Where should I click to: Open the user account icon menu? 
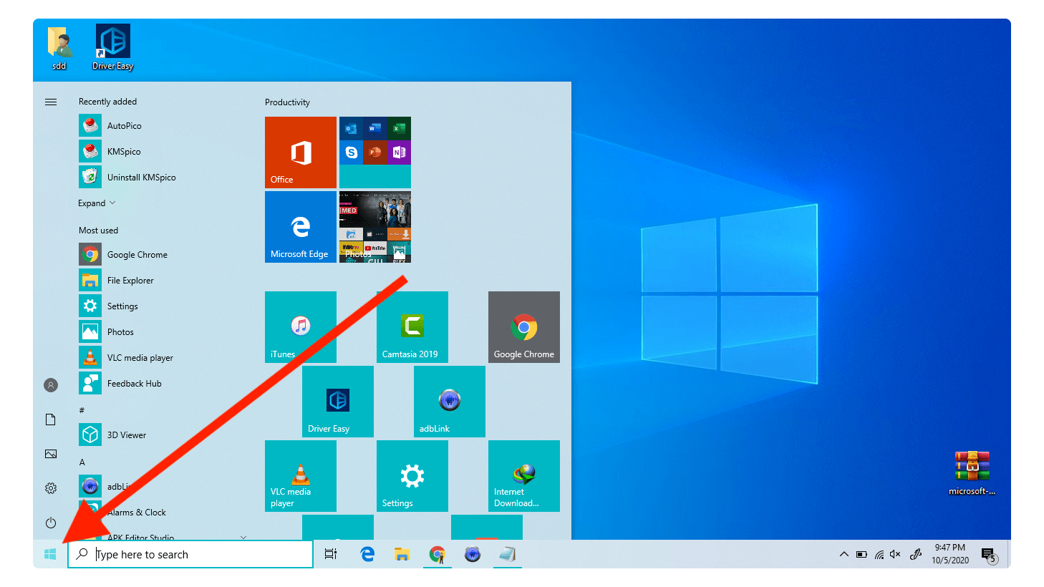[51, 385]
